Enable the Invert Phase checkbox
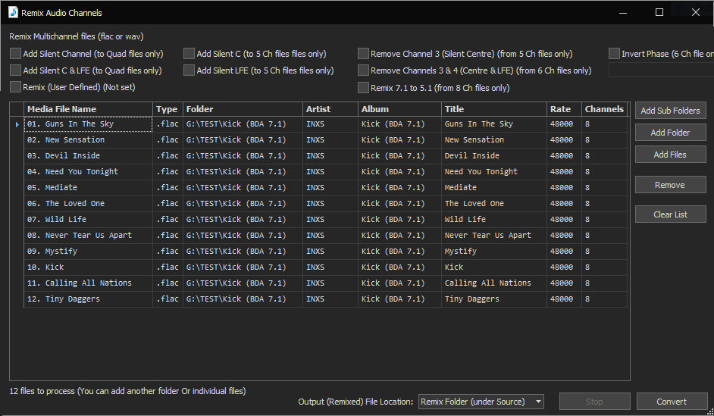This screenshot has height=416, width=714. point(614,54)
